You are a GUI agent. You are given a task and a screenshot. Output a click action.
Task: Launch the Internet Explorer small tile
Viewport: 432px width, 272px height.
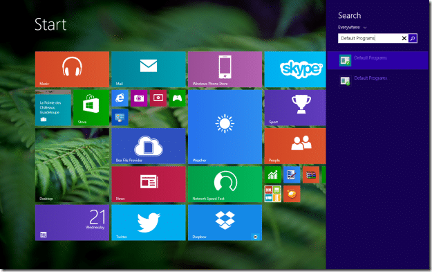120,98
